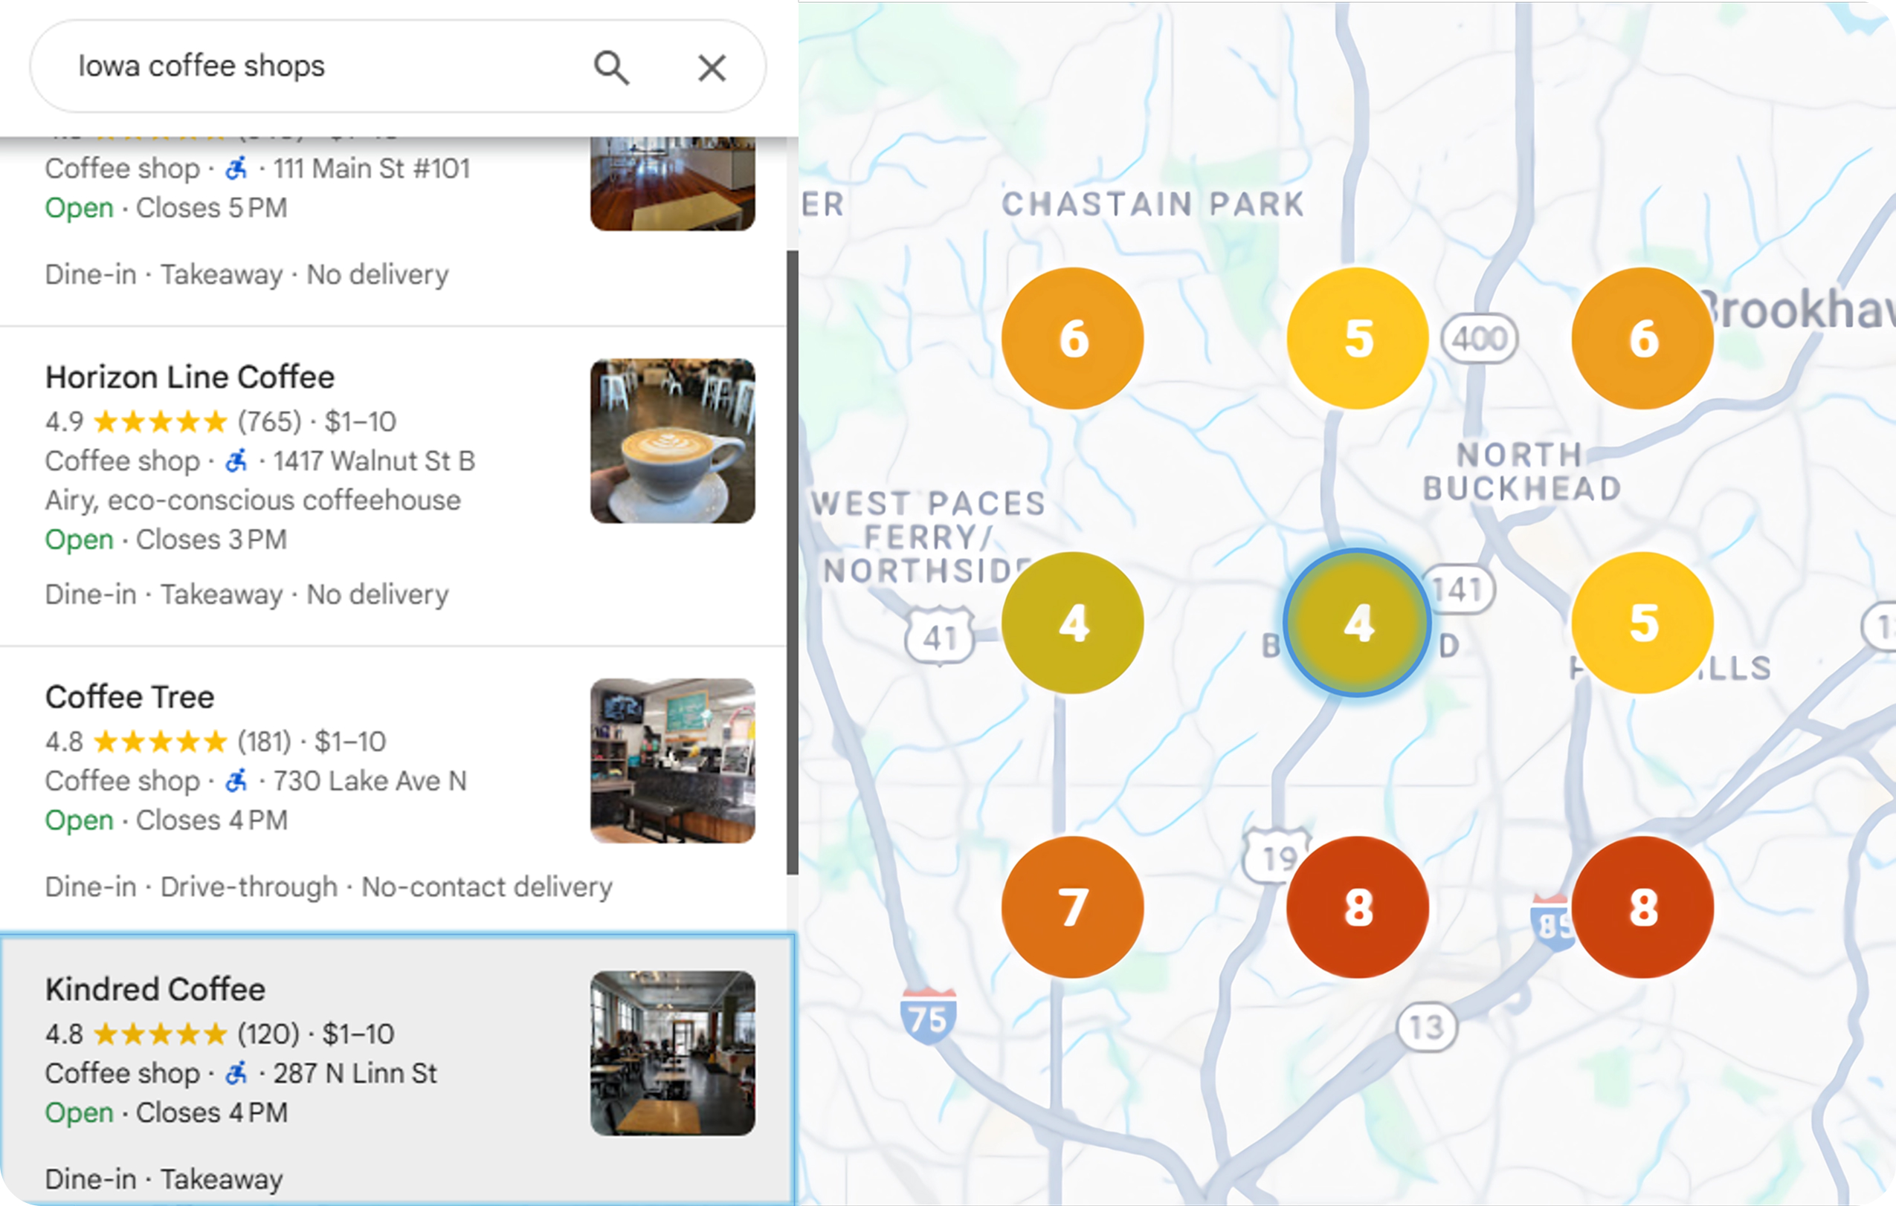Click the Interstate 75 shield
Image resolution: width=1896 pixels, height=1206 pixels.
pyautogui.click(x=929, y=1017)
